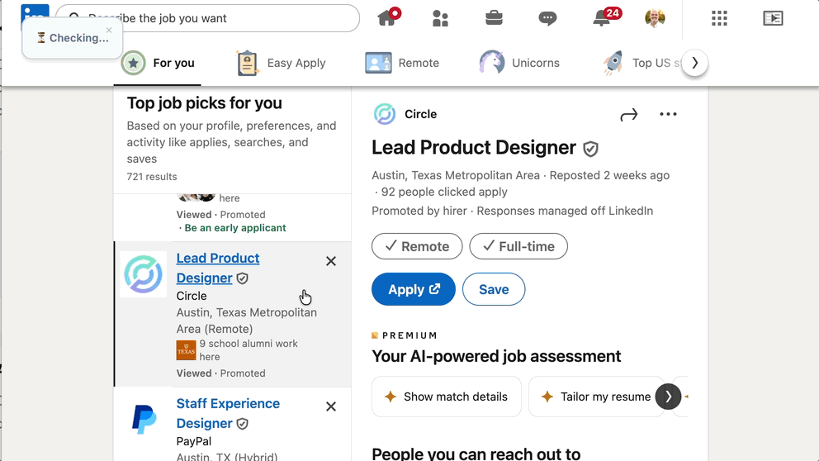This screenshot has width=819, height=461.
Task: Click PayPal logo in job list
Action: pyautogui.click(x=144, y=419)
